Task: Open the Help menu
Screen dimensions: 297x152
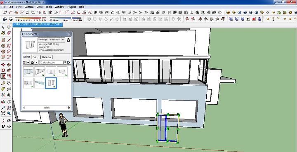Action: pos(82,7)
